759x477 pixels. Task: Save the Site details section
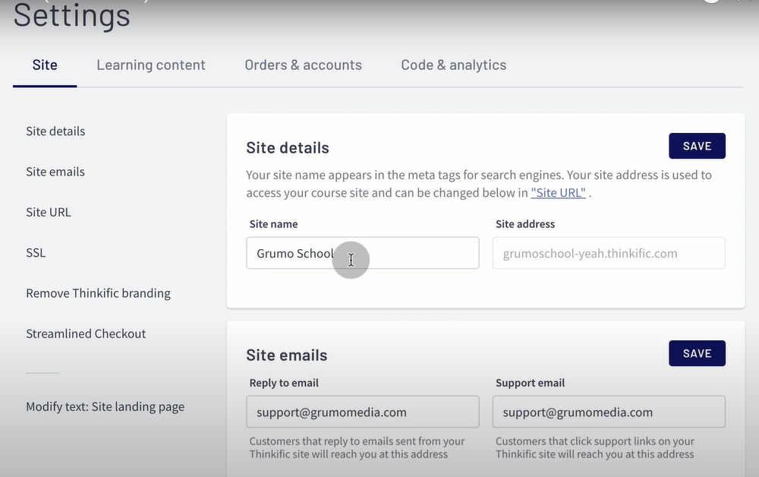(696, 146)
